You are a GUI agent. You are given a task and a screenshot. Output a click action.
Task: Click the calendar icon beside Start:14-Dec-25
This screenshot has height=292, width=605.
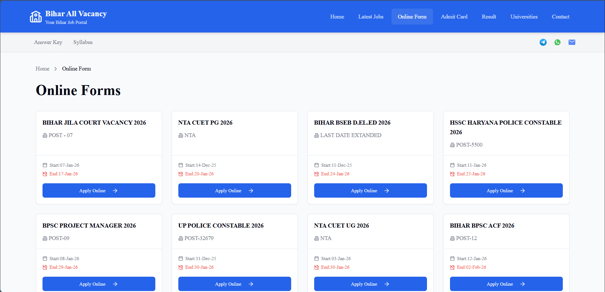pyautogui.click(x=181, y=165)
